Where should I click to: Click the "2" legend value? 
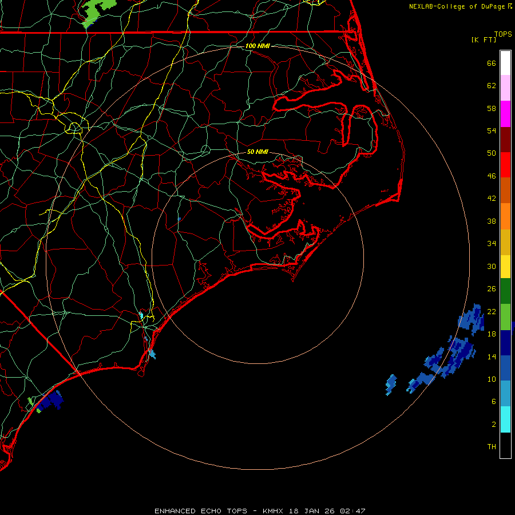(x=494, y=425)
